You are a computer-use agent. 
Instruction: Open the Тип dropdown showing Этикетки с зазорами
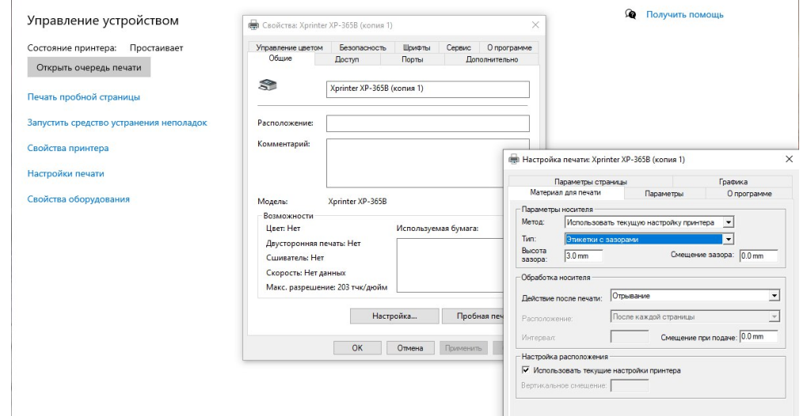[x=729, y=238]
